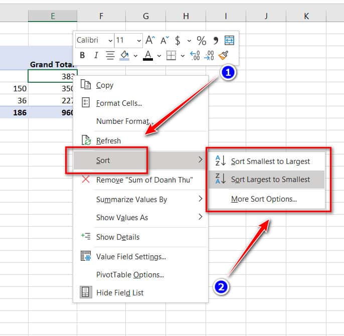Open Format Cells... menu entry
Image resolution: width=344 pixels, height=336 pixels.
click(140, 103)
